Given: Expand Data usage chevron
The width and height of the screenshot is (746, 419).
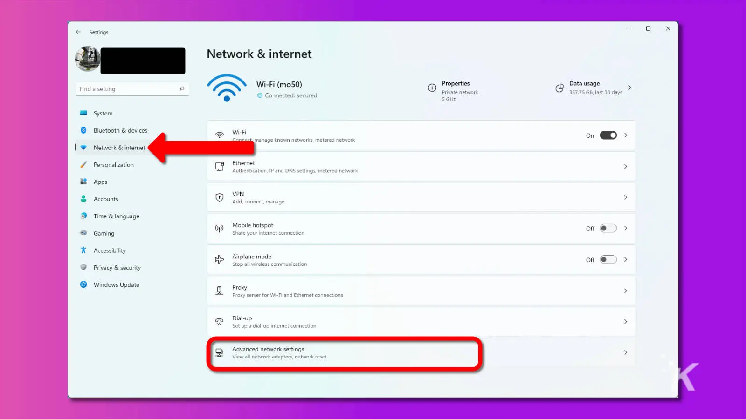Looking at the screenshot, I should (629, 88).
